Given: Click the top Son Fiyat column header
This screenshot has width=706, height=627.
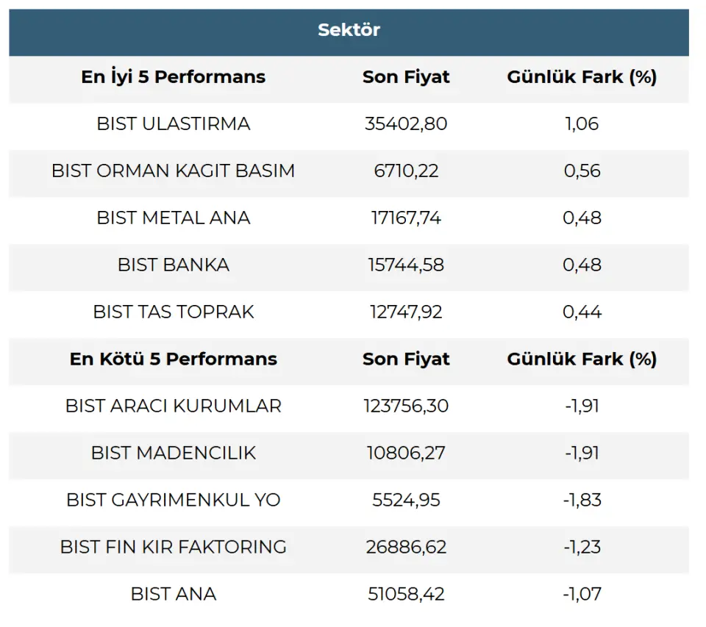Looking at the screenshot, I should coord(406,77).
